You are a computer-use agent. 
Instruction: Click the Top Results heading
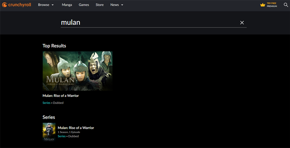[54, 46]
